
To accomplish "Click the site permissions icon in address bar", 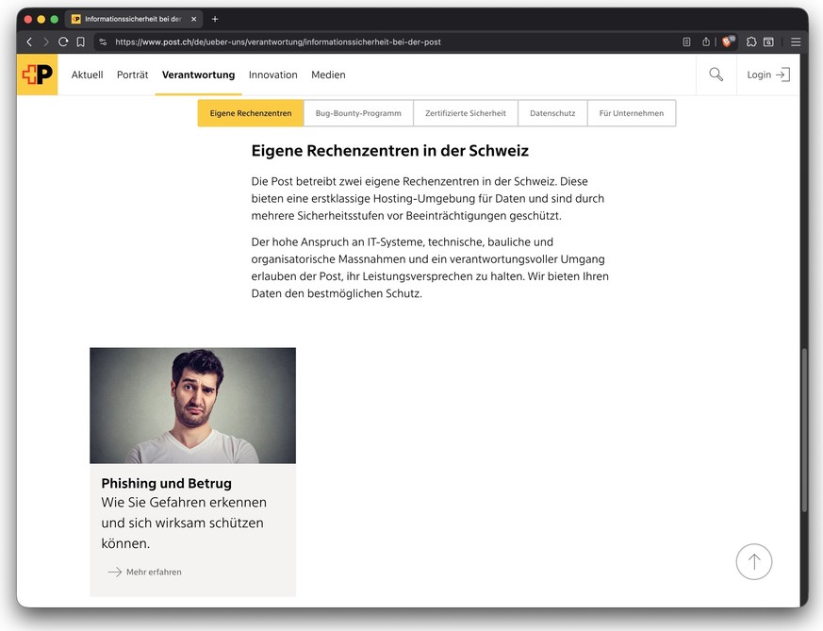I will click(x=103, y=42).
